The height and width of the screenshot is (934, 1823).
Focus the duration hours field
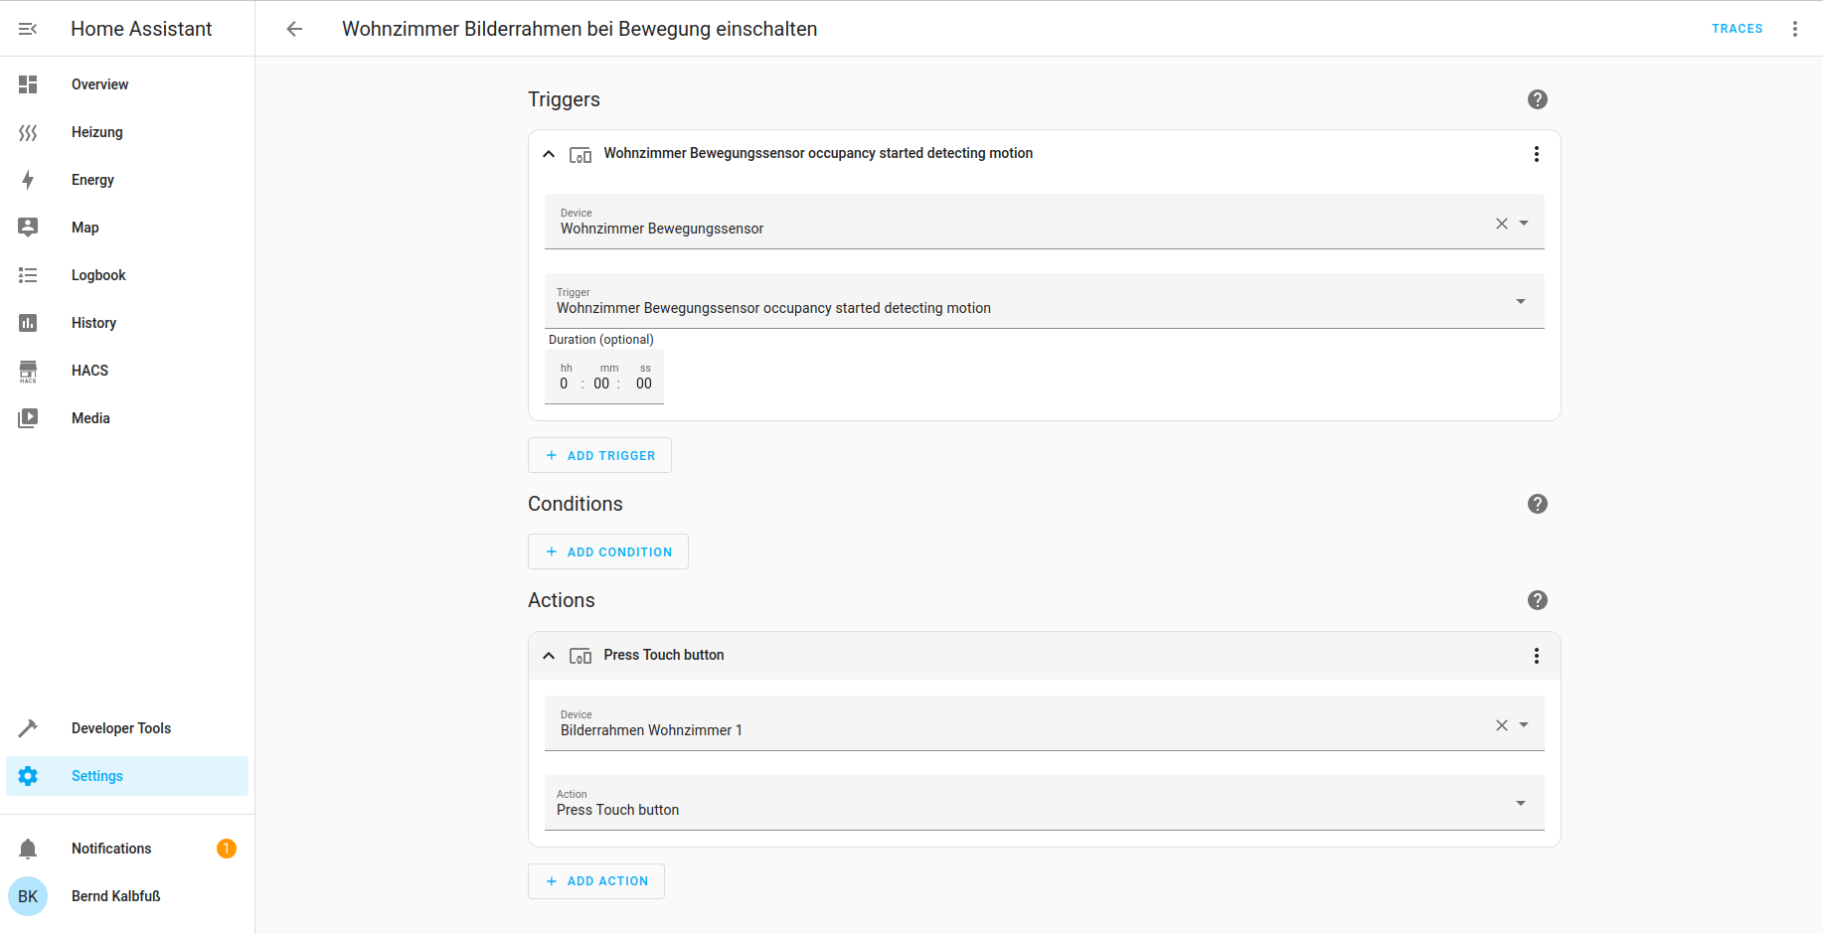click(565, 384)
